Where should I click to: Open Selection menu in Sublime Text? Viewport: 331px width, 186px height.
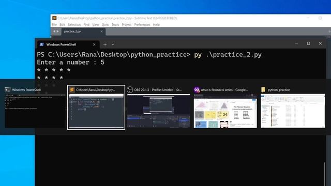pyautogui.click(x=74, y=25)
